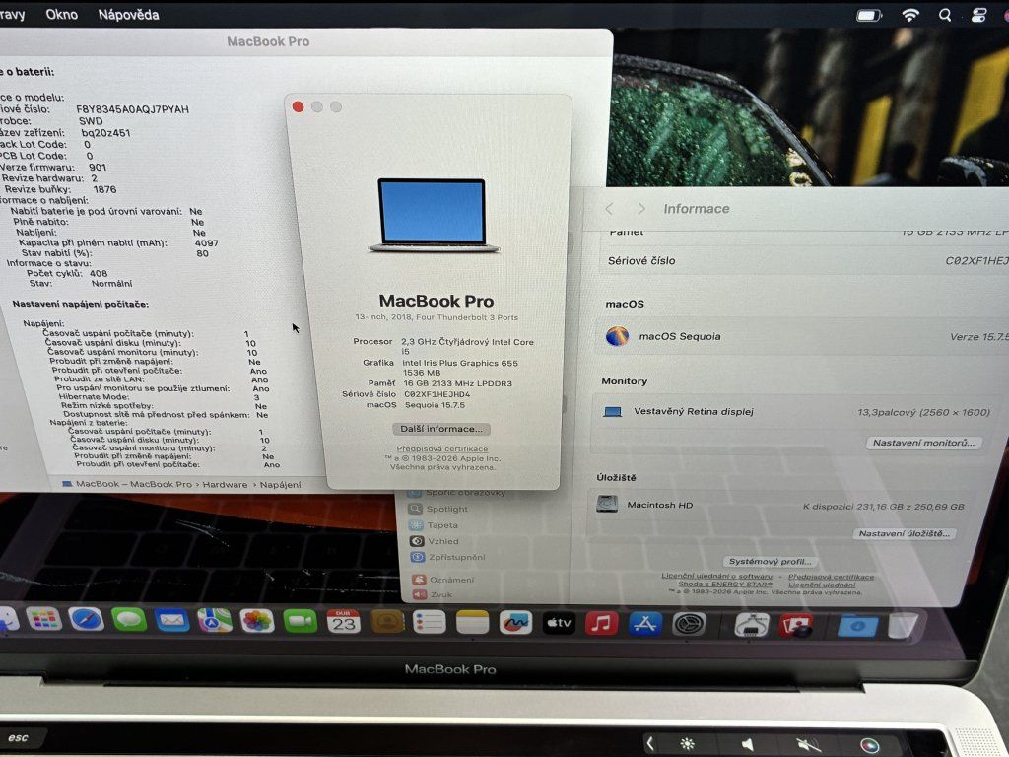Screen dimensions: 1009x757
Task: Click the MacBook Pro image in About window
Action: [434, 216]
